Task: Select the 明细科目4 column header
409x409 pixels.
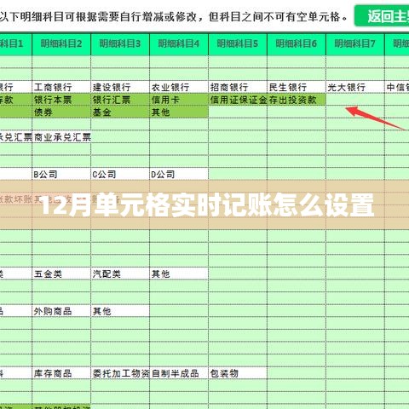Action: (179, 43)
